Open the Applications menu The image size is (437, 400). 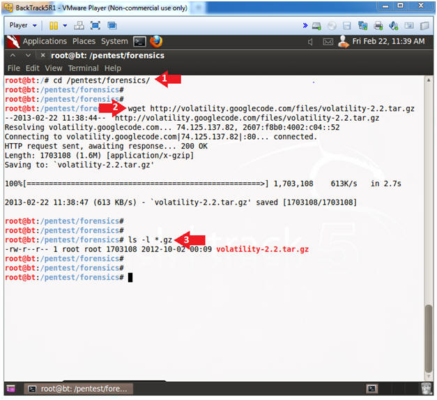point(45,41)
